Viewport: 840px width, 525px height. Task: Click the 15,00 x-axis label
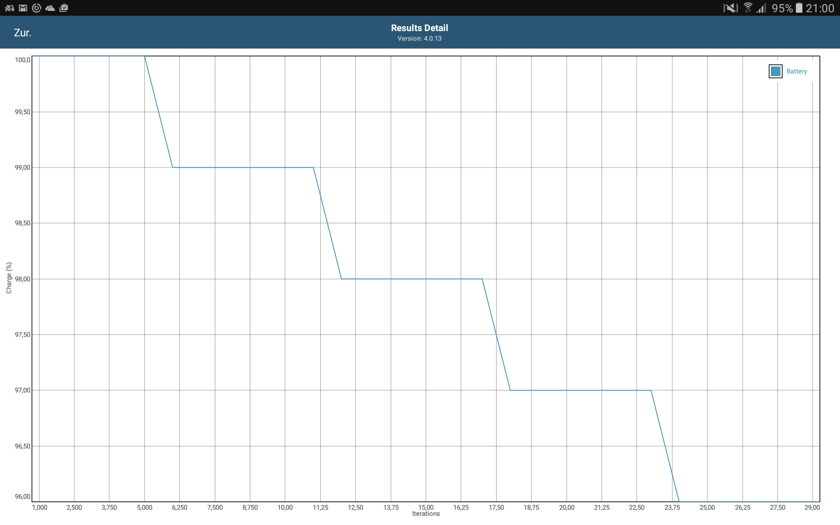(x=426, y=507)
